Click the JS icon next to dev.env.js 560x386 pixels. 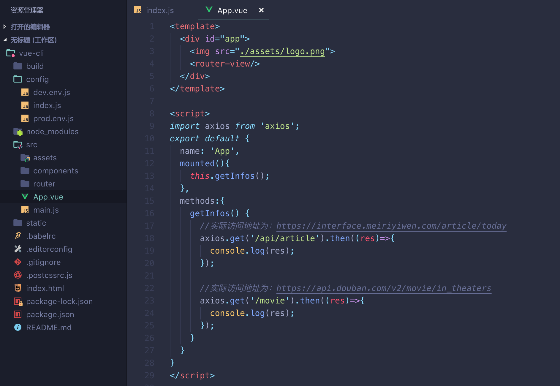click(x=26, y=92)
